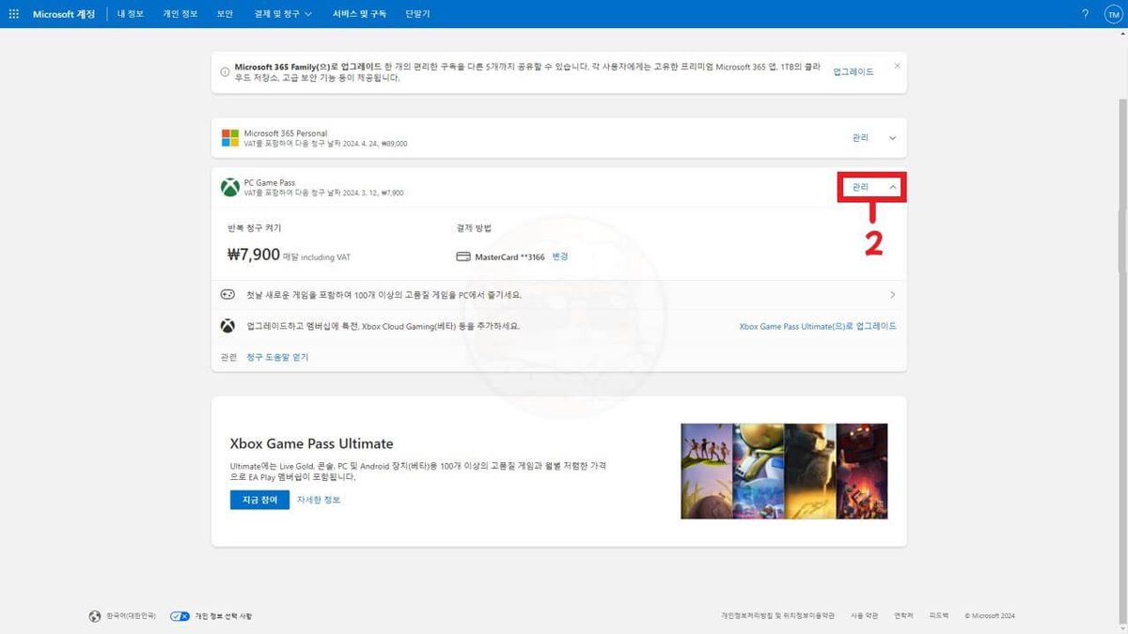The height and width of the screenshot is (634, 1128).
Task: Select the 단말기 menu item
Action: [x=417, y=14]
